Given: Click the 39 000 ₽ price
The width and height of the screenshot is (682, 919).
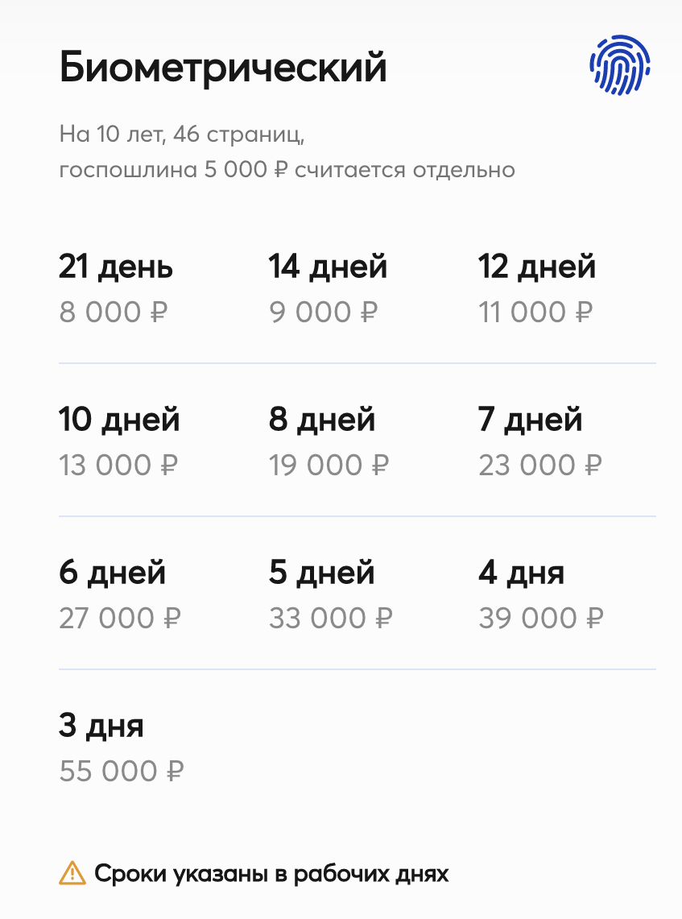Looking at the screenshot, I should pyautogui.click(x=541, y=618).
